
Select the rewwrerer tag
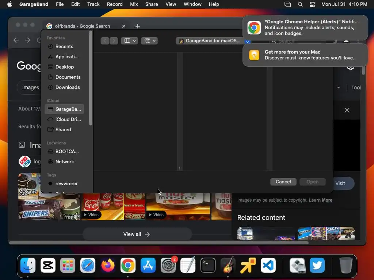[64, 184]
